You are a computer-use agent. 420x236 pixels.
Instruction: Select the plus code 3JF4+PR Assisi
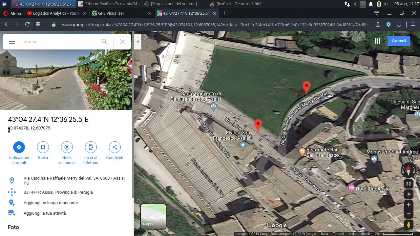click(x=66, y=192)
